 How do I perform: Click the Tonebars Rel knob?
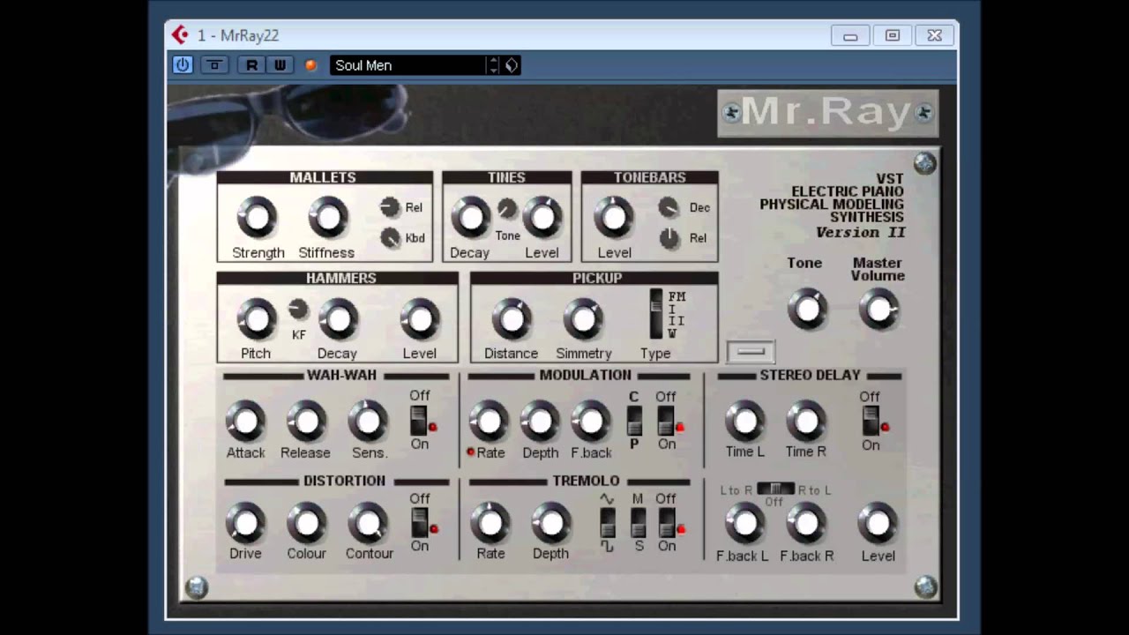669,237
